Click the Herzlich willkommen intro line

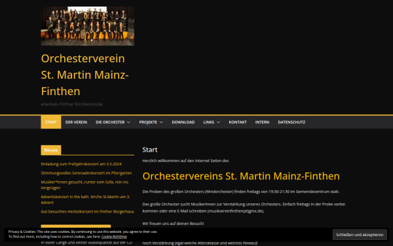(185, 161)
